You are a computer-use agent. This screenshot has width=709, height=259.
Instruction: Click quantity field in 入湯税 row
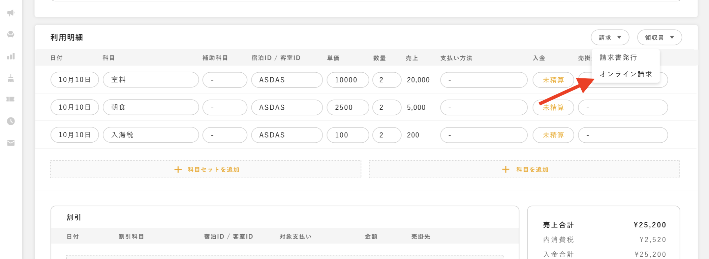coord(387,135)
